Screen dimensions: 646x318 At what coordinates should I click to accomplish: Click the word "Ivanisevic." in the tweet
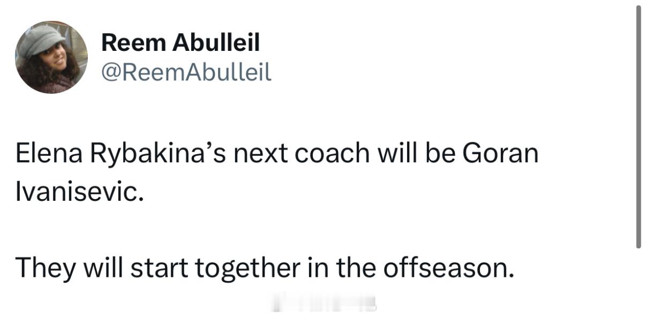[x=80, y=192]
